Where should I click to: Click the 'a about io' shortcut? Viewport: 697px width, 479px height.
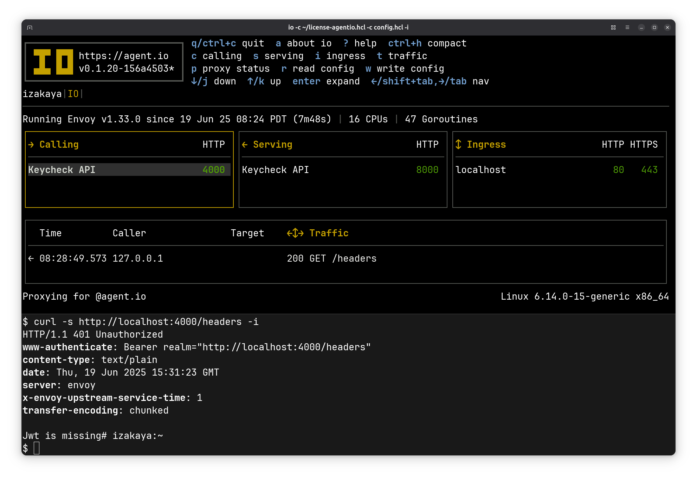(304, 43)
